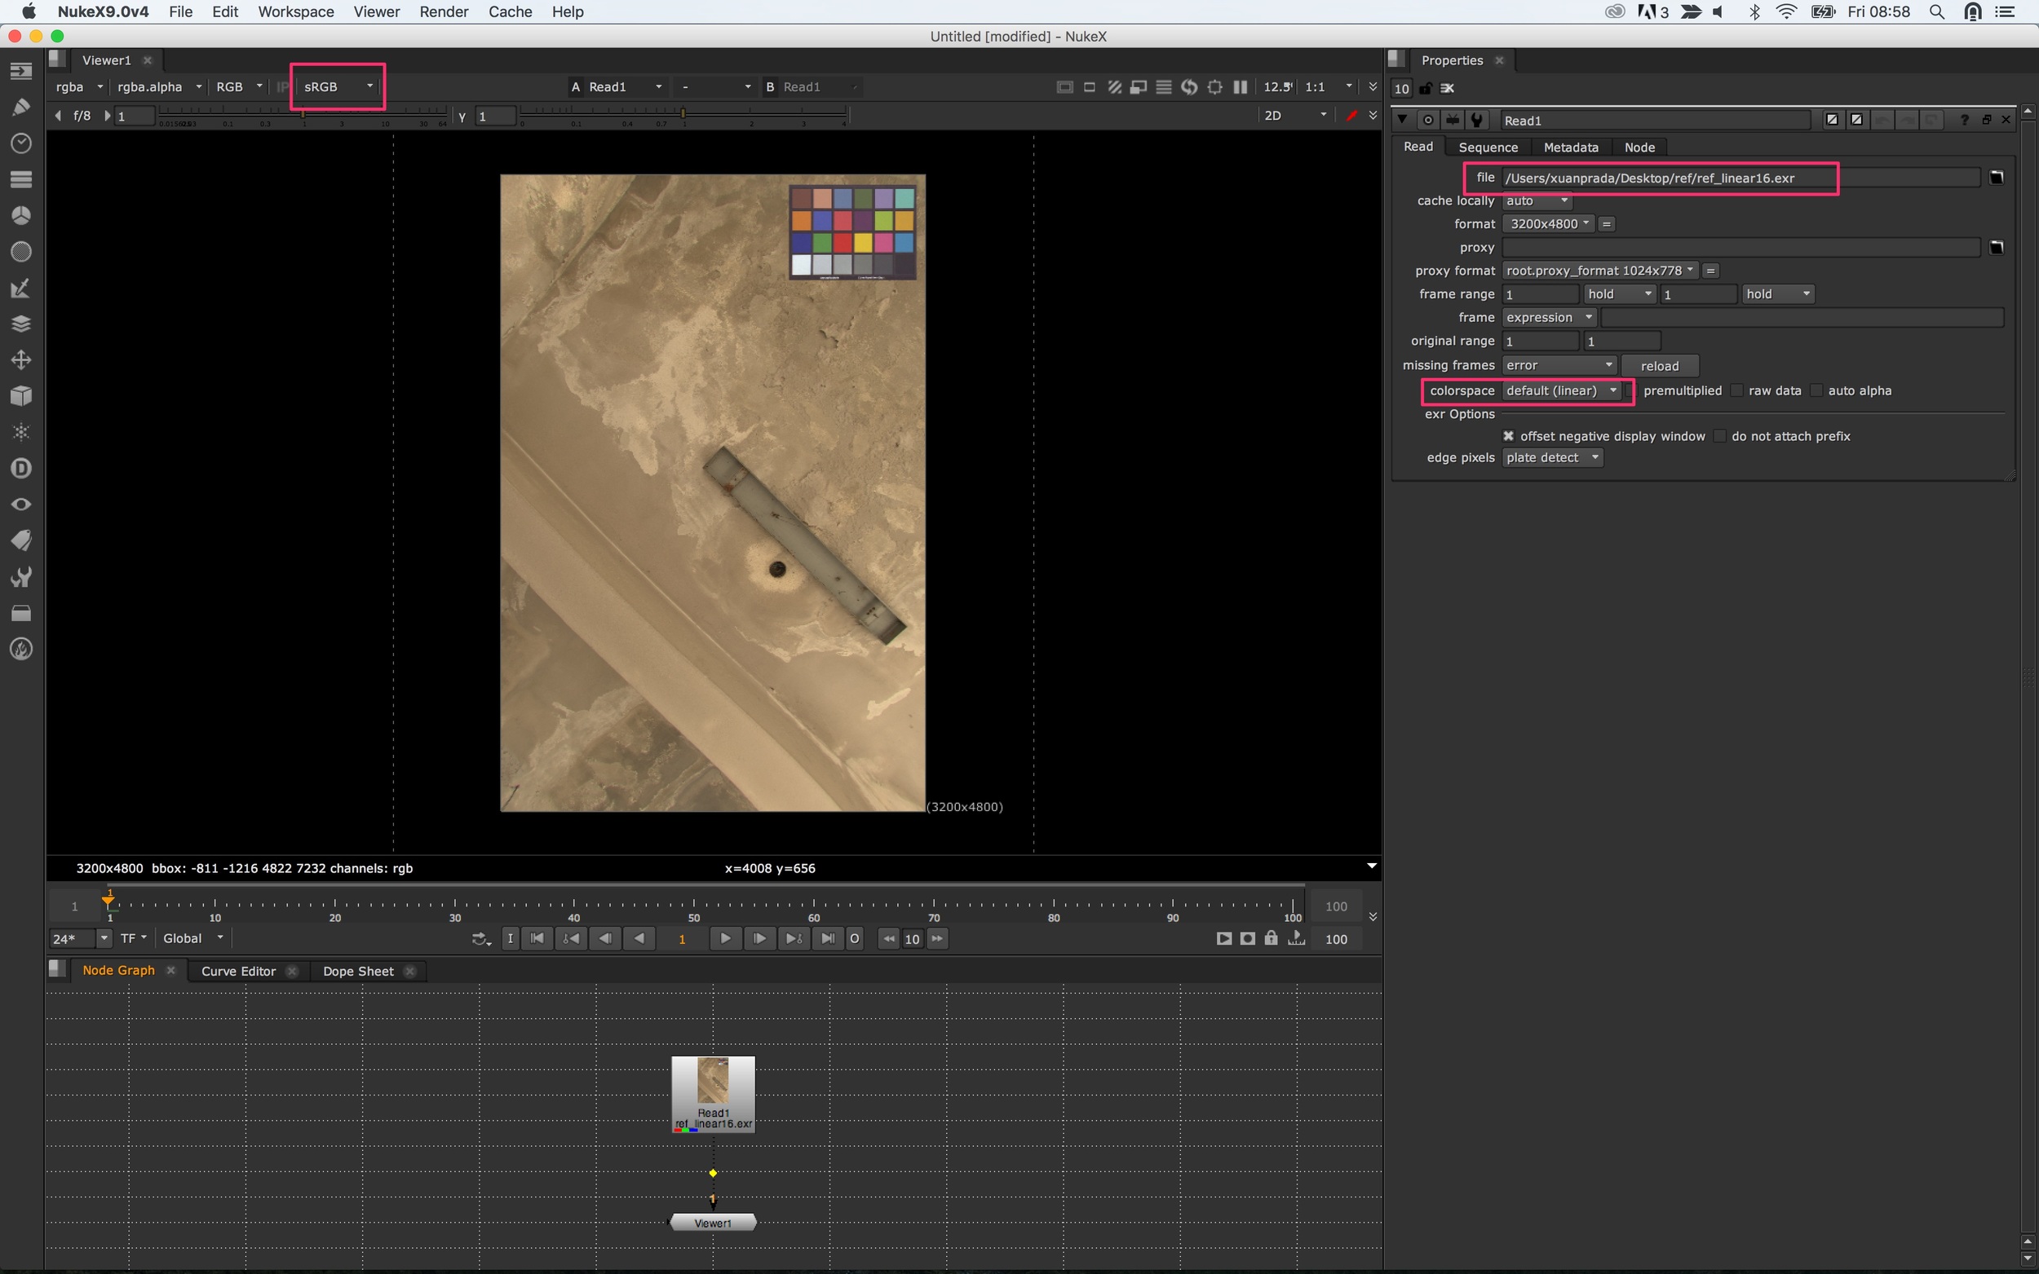This screenshot has height=1274, width=2039.
Task: Open the FurnaceCore nodes menu icon
Action: [21, 649]
